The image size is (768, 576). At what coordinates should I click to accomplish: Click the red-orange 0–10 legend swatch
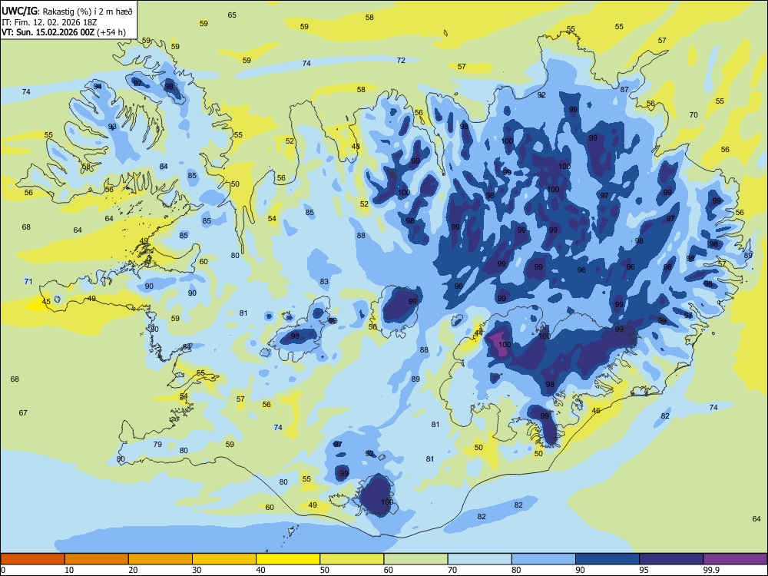click(x=32, y=559)
